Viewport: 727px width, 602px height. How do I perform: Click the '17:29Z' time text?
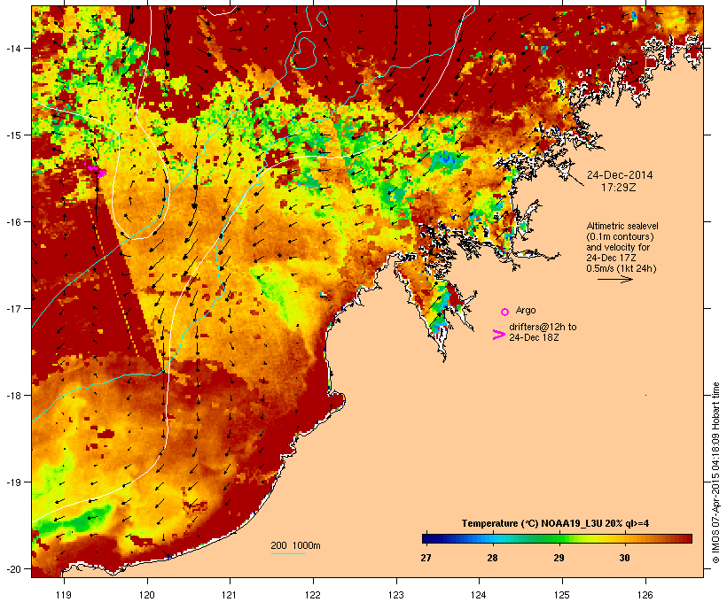pos(619,188)
